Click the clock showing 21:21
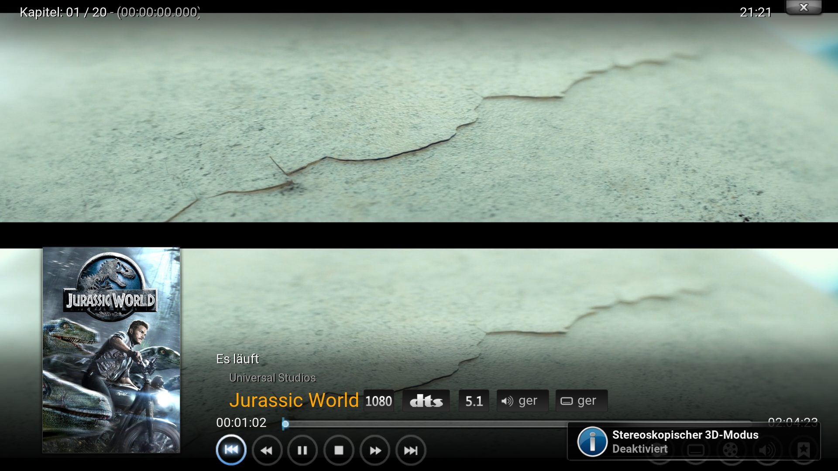 (x=756, y=12)
